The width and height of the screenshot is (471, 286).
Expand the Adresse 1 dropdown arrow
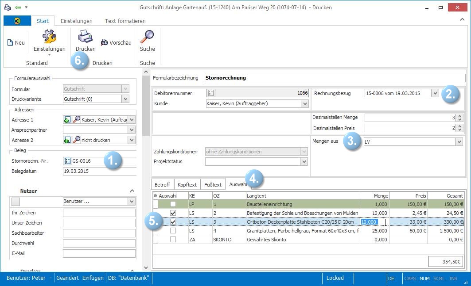132,120
